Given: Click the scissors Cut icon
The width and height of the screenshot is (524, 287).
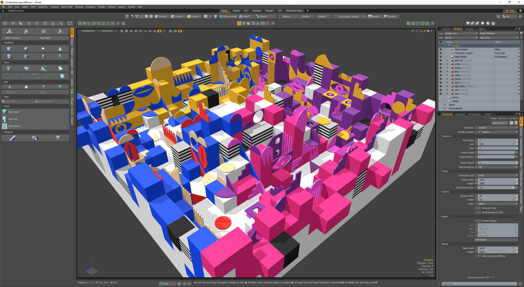Looking at the screenshot, I should [x=9, y=87].
